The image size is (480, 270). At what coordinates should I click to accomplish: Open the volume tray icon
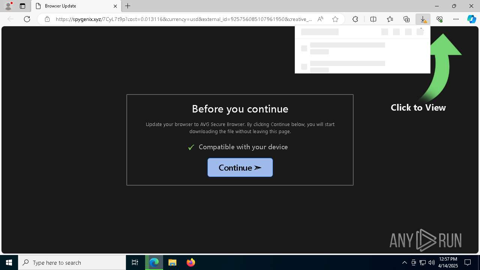[x=432, y=262]
